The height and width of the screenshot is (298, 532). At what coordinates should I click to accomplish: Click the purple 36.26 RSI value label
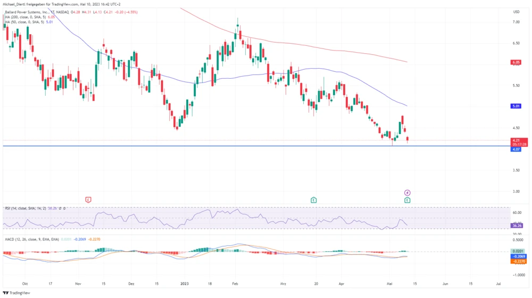click(x=516, y=226)
